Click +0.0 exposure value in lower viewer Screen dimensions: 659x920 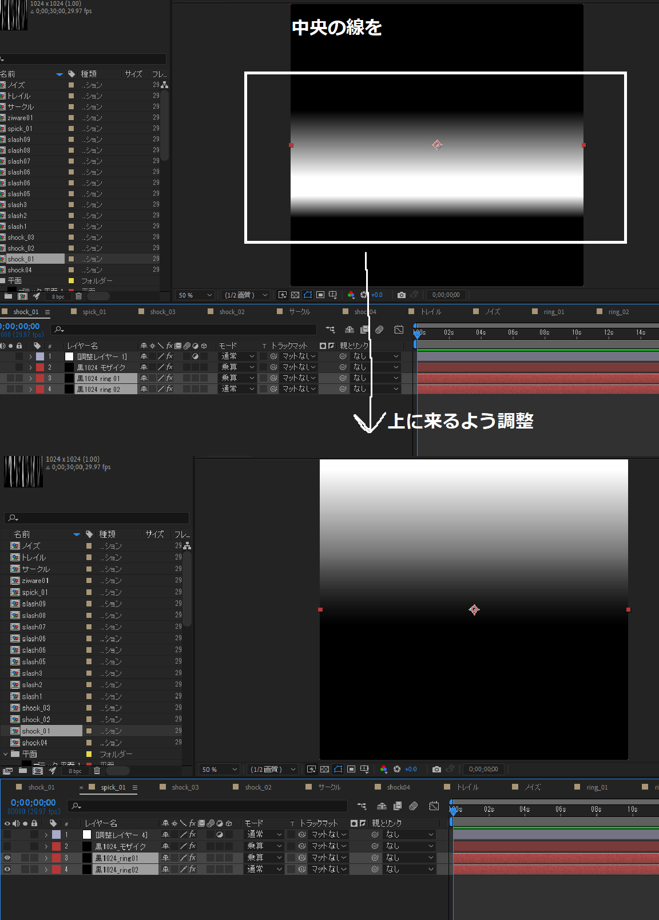411,769
